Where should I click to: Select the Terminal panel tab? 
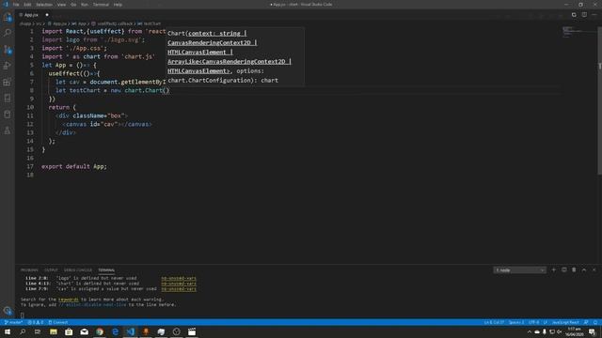[x=106, y=269]
